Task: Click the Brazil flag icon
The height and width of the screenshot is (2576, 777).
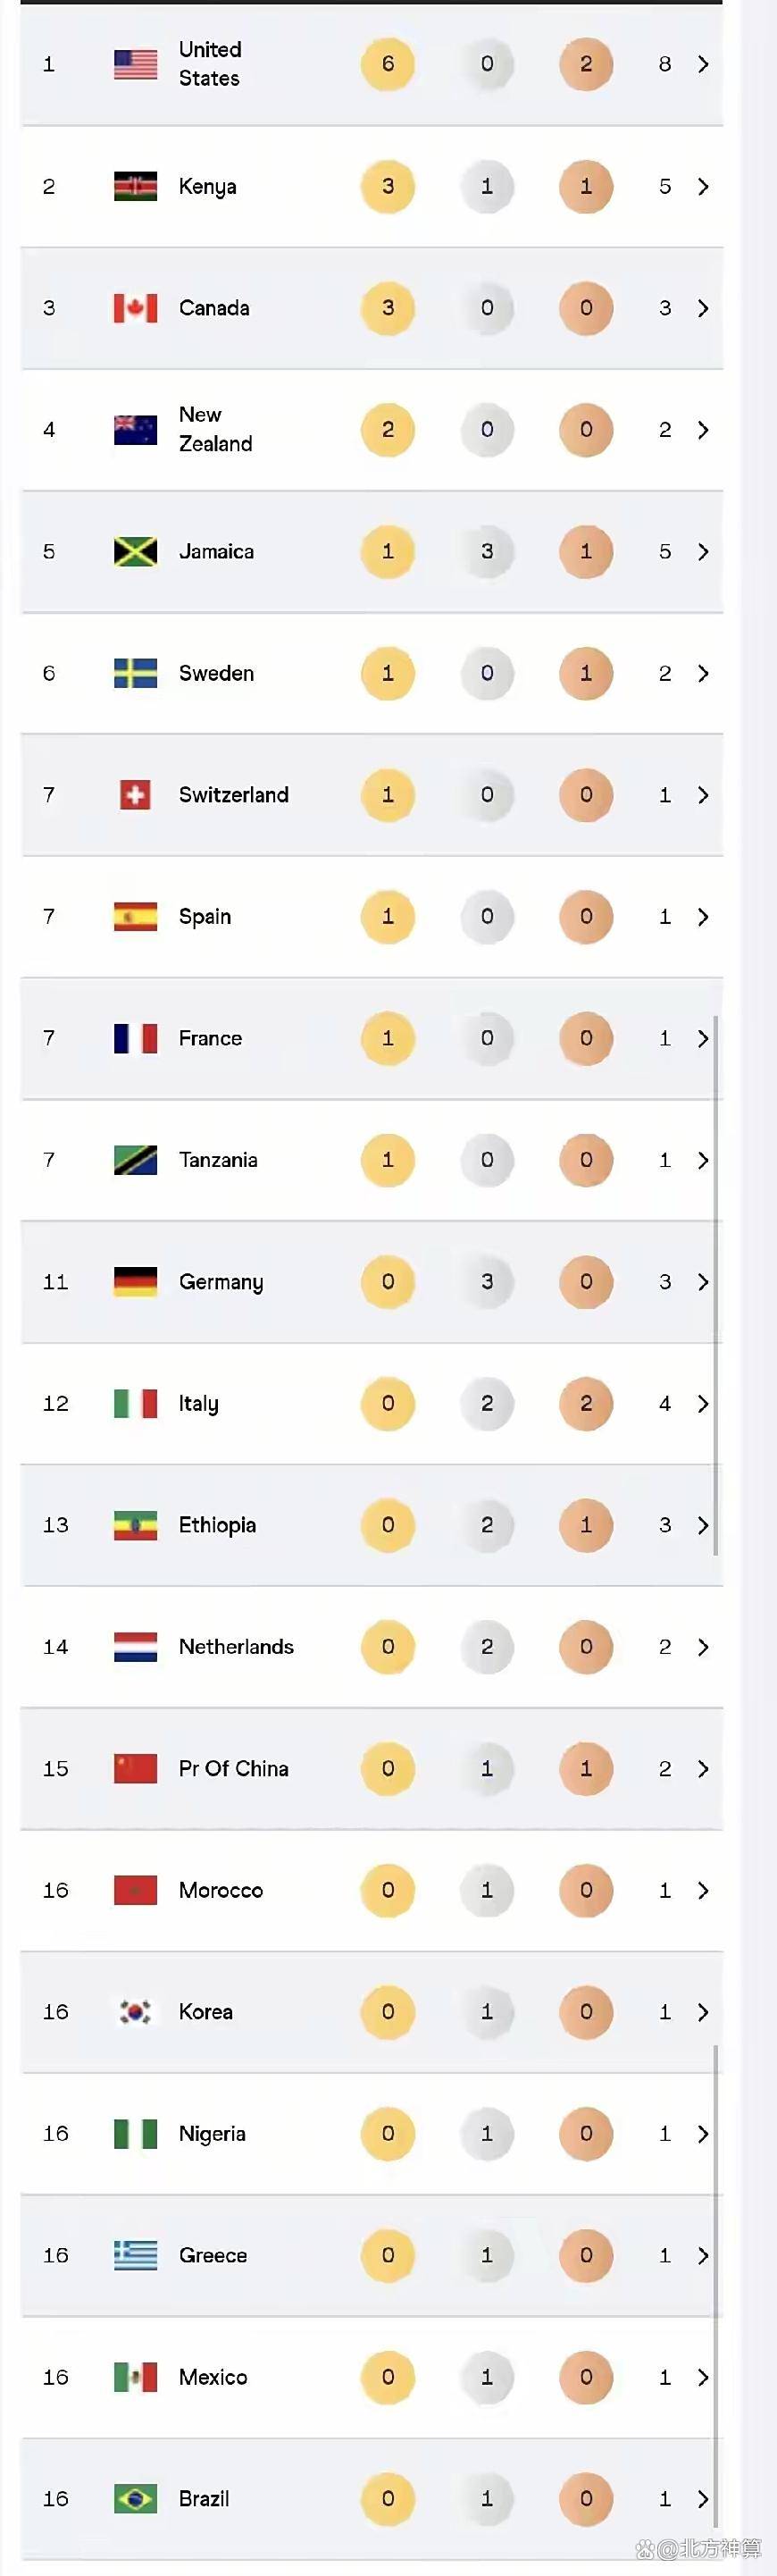Action: 135,2499
